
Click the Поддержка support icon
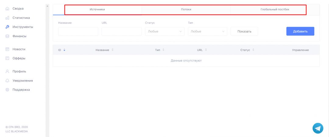click(8, 90)
